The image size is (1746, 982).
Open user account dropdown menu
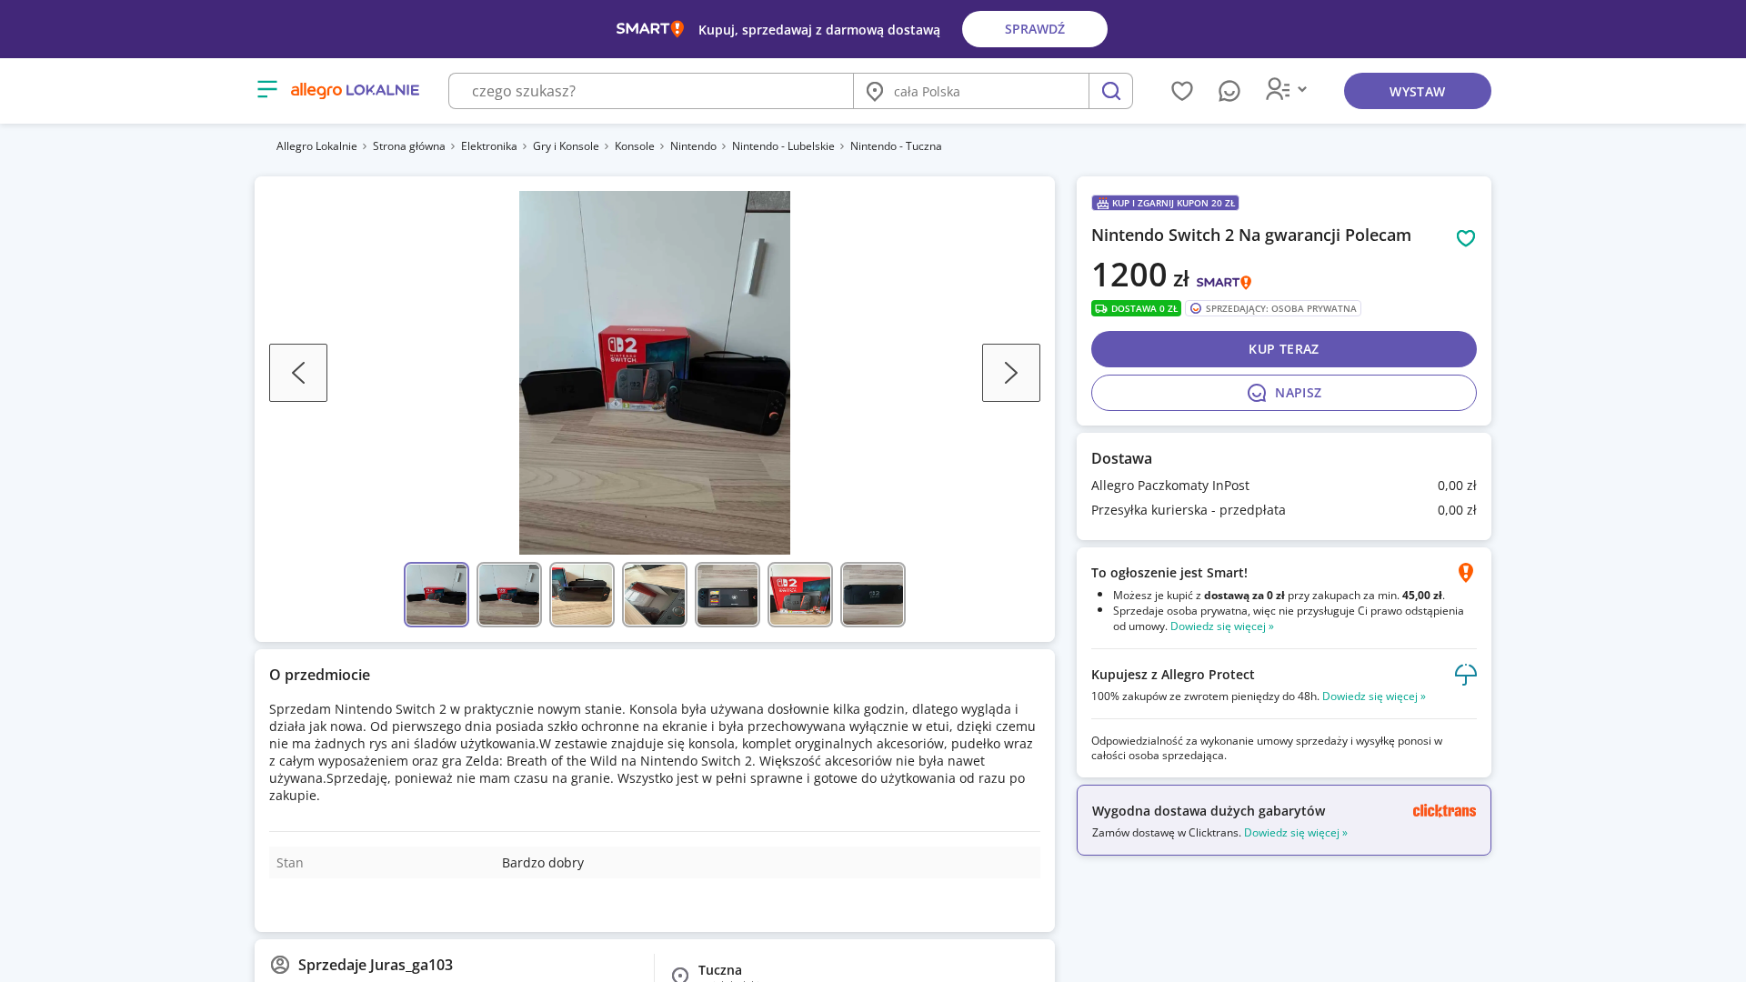coord(1286,89)
